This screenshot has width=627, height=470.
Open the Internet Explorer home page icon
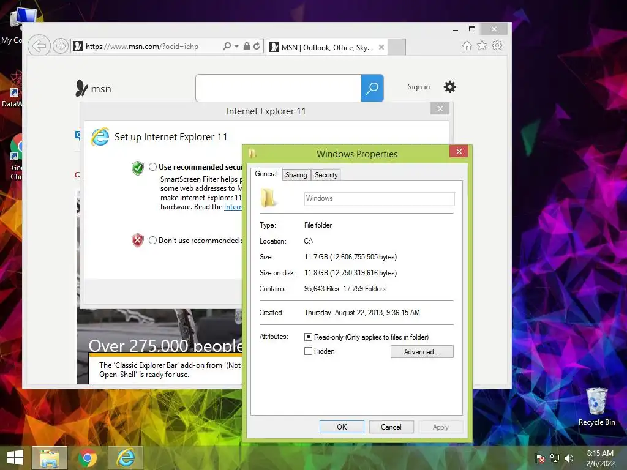(x=467, y=45)
